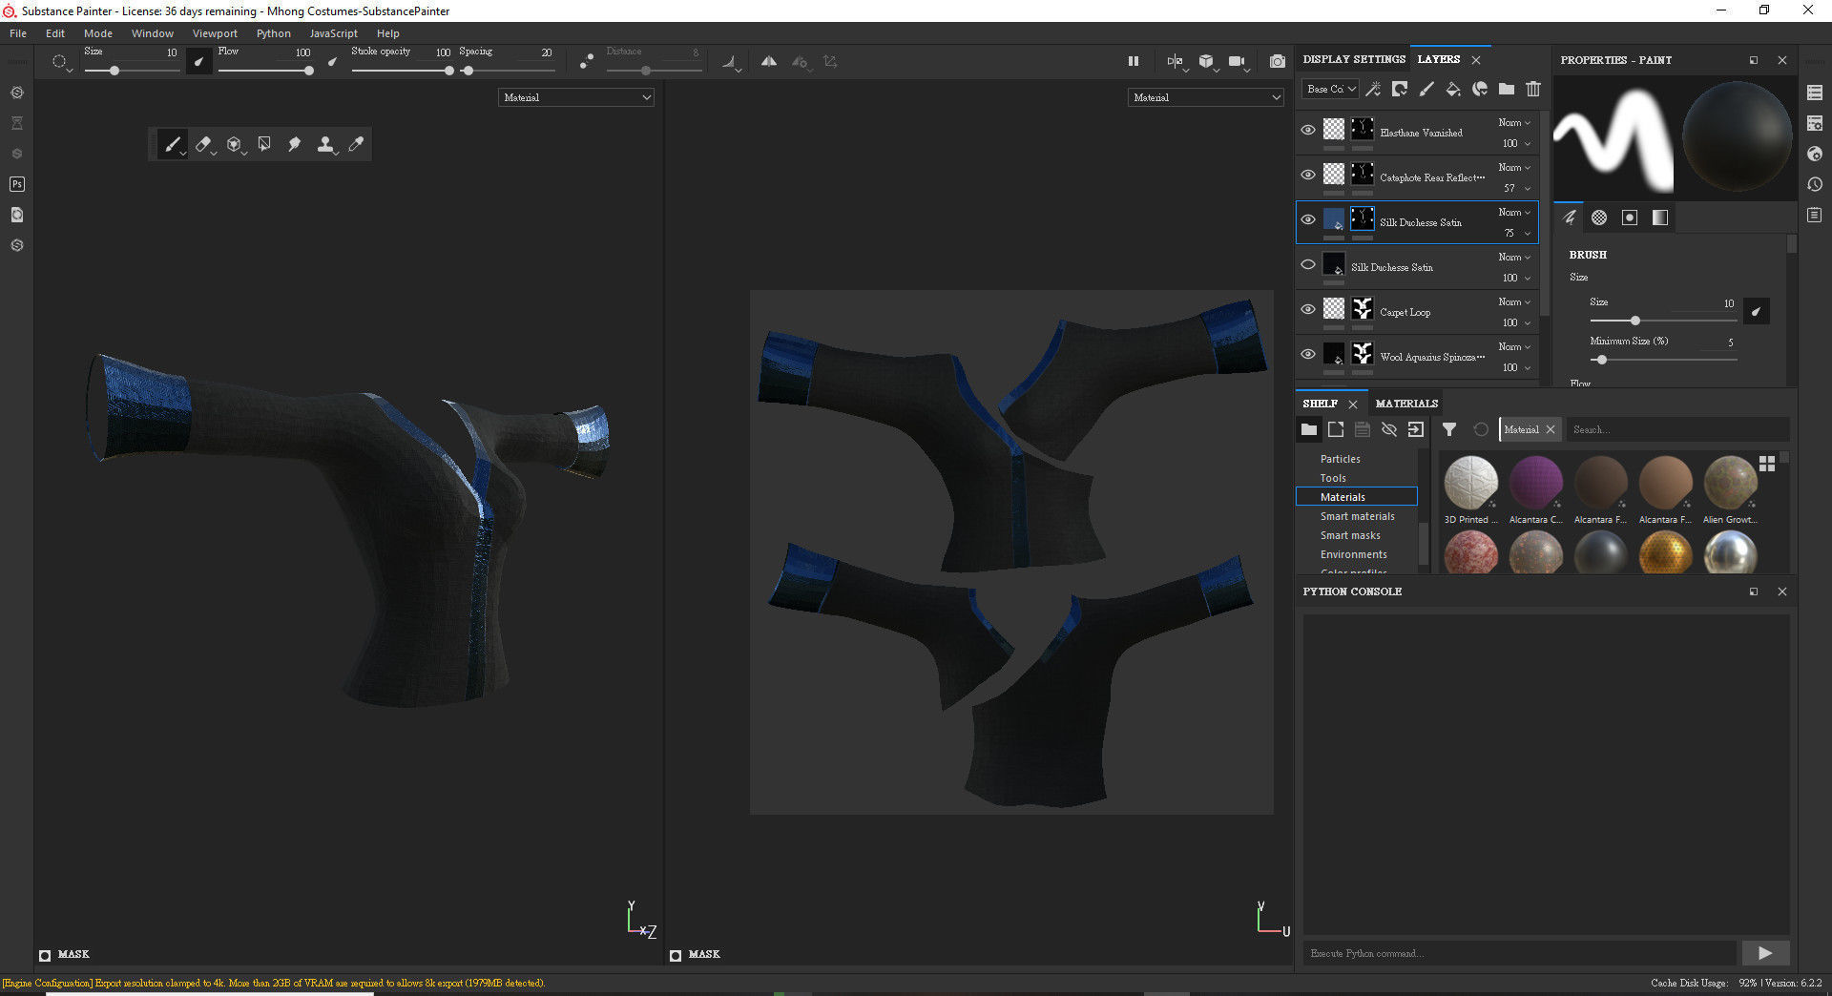Open the Log panel icon
This screenshot has height=996, width=1832.
click(1815, 215)
